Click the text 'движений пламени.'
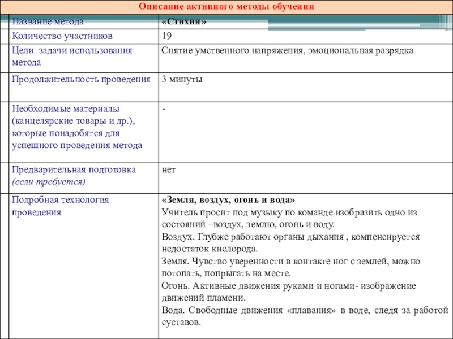This screenshot has height=339, width=453. pos(204,298)
